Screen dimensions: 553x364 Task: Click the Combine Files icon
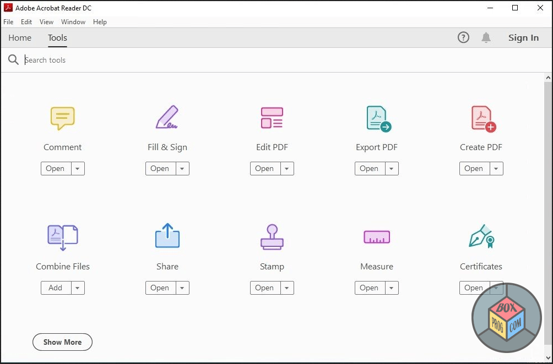(x=62, y=236)
